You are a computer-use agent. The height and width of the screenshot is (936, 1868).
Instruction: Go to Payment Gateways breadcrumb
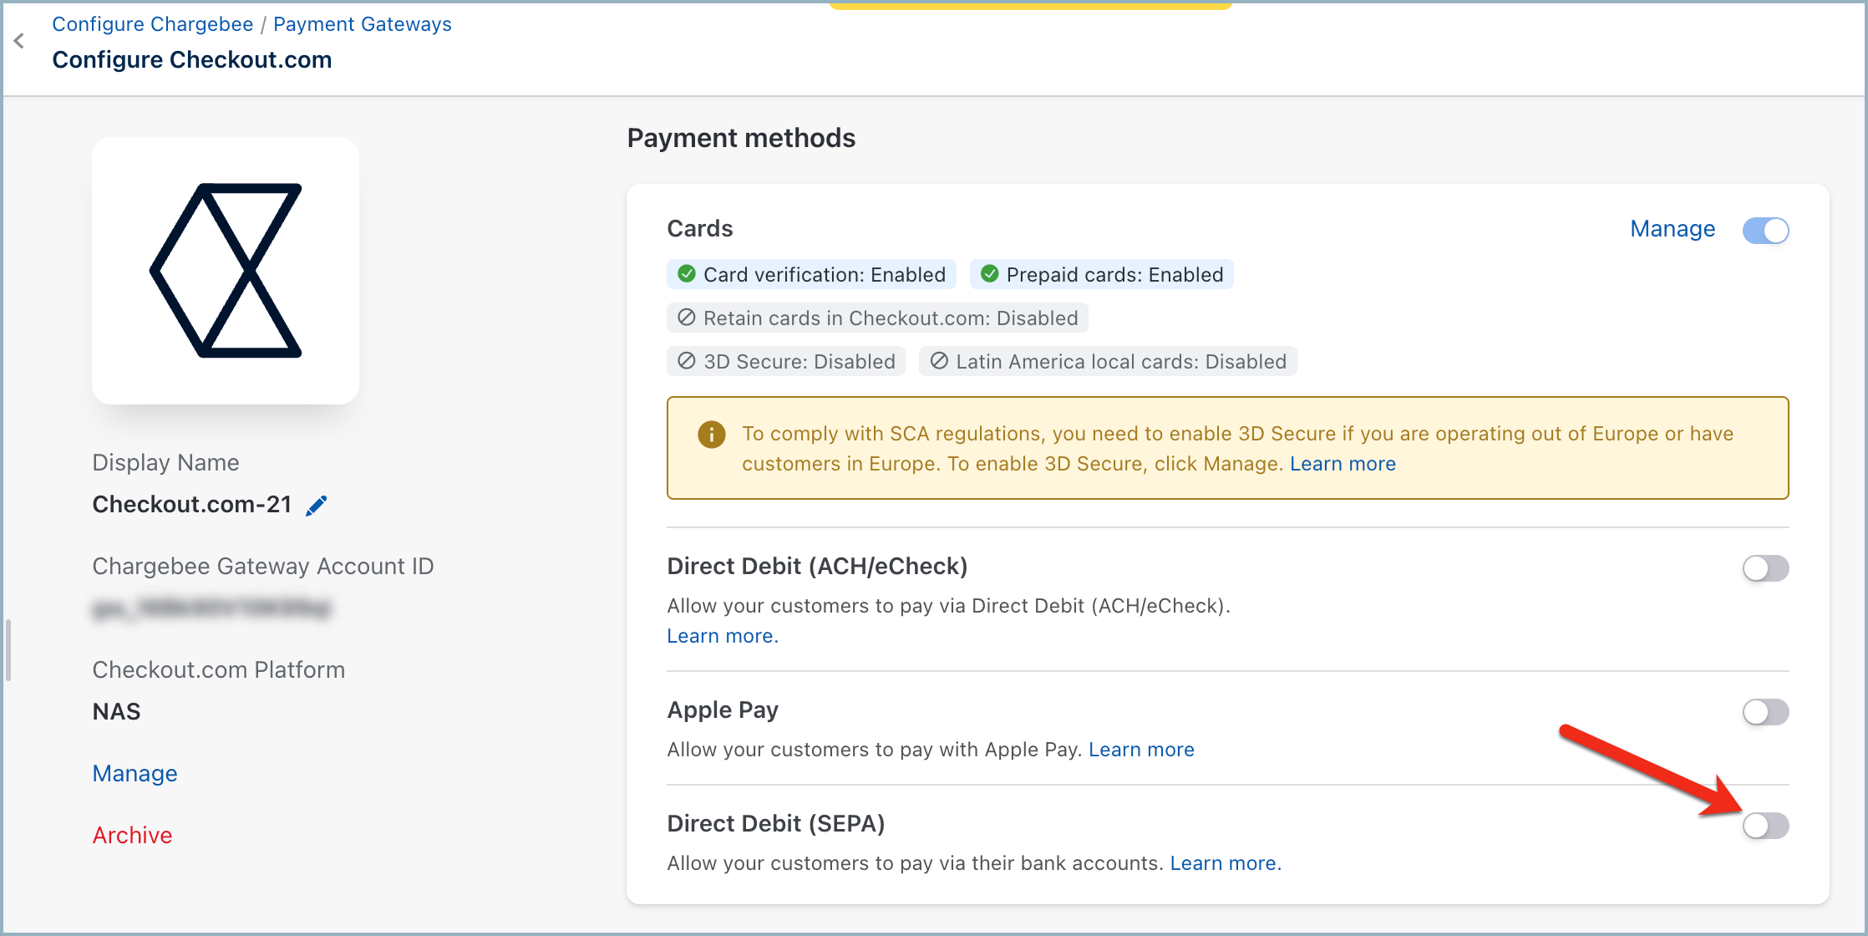click(x=362, y=24)
